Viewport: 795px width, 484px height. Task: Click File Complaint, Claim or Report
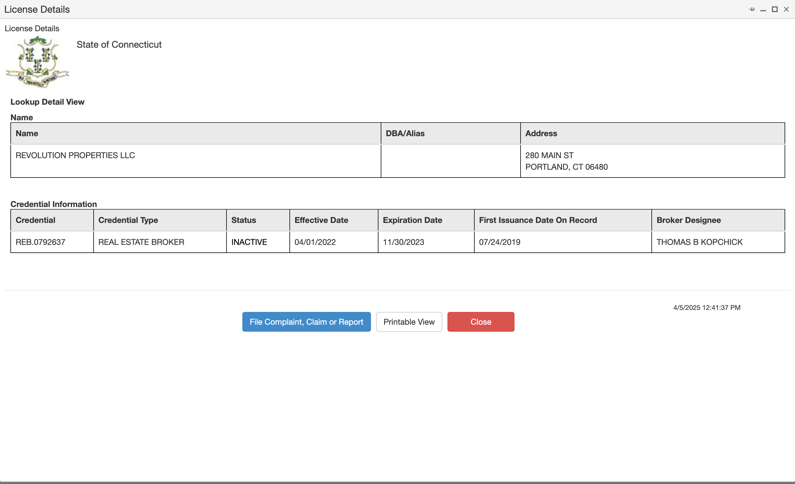tap(306, 322)
